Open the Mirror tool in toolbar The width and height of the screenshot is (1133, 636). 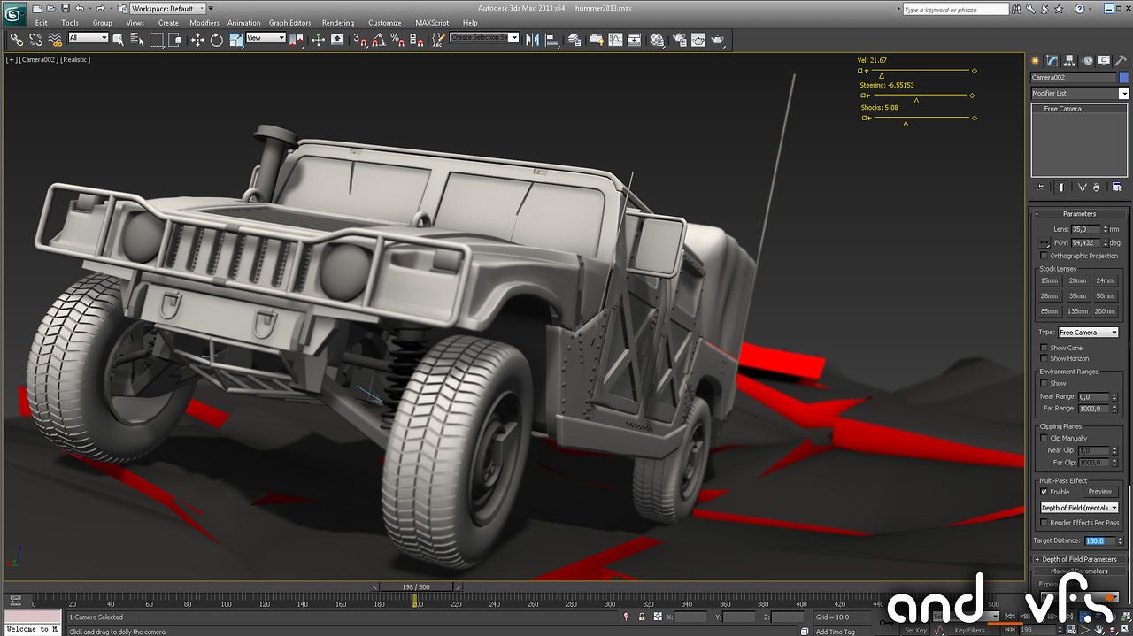point(533,40)
